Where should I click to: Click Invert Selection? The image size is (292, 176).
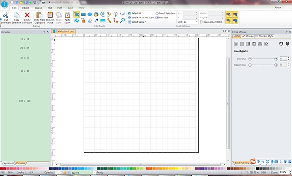tap(165, 13)
